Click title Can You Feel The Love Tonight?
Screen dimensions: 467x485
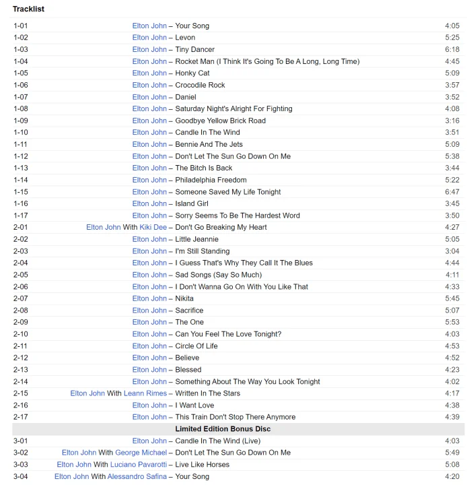pos(228,334)
